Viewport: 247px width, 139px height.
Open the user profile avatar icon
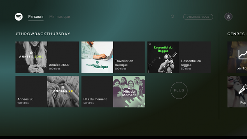228,17
